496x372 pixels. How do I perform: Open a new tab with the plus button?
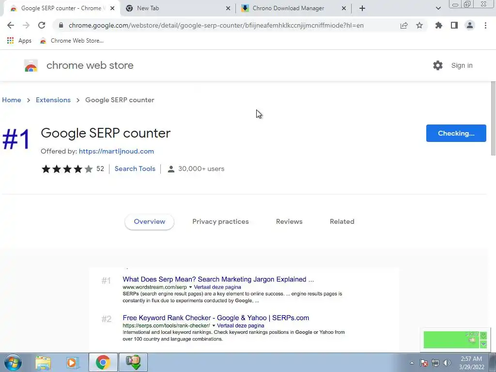[362, 9]
